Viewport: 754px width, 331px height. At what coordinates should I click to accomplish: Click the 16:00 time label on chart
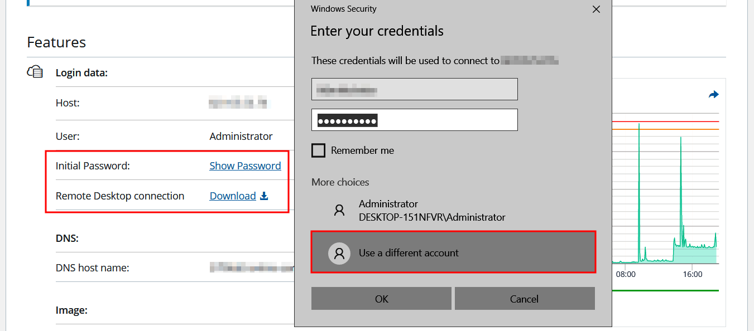tap(693, 274)
